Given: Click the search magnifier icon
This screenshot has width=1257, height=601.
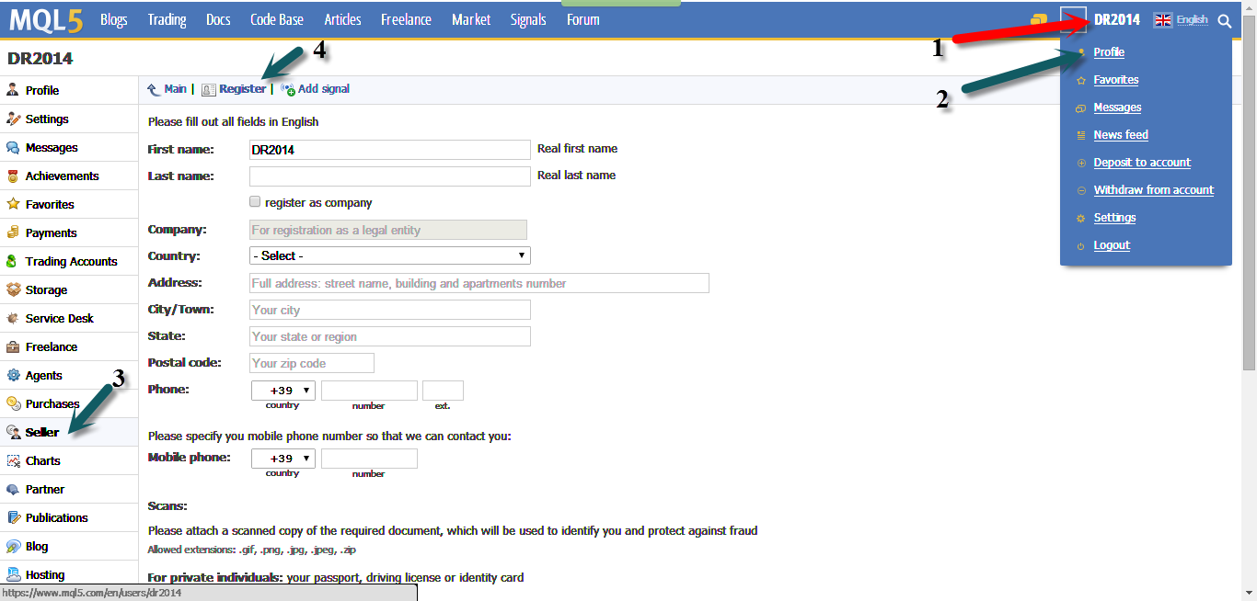Looking at the screenshot, I should point(1224,20).
